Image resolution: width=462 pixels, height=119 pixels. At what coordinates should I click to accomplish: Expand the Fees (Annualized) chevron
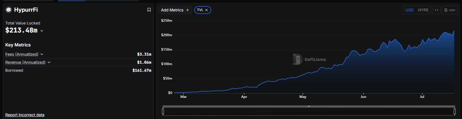coord(42,54)
